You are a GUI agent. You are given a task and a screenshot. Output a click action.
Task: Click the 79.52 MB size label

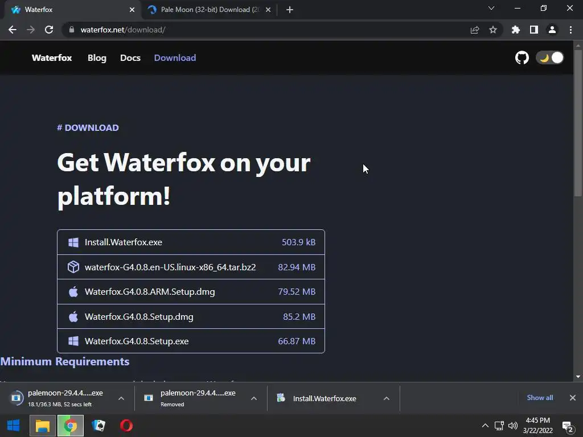[297, 292]
